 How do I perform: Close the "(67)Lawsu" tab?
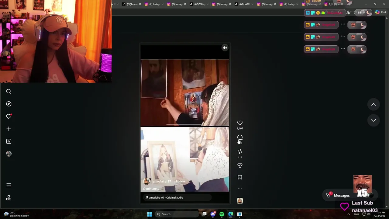point(140,4)
